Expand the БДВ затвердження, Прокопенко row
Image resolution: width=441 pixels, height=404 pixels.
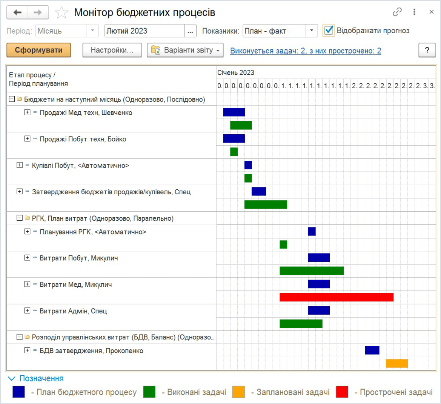click(x=27, y=350)
